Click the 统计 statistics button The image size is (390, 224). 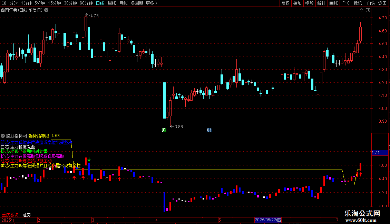(321, 3)
